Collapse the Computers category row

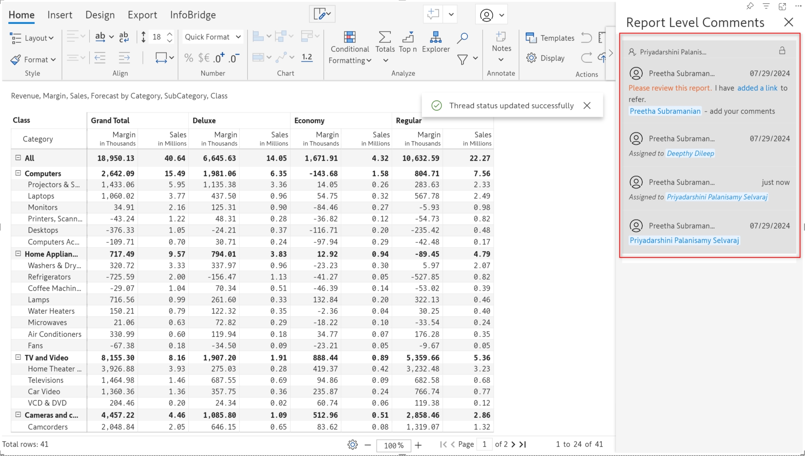18,173
